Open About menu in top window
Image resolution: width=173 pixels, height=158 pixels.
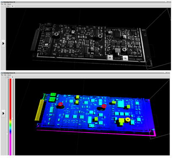pyautogui.click(x=9, y=4)
